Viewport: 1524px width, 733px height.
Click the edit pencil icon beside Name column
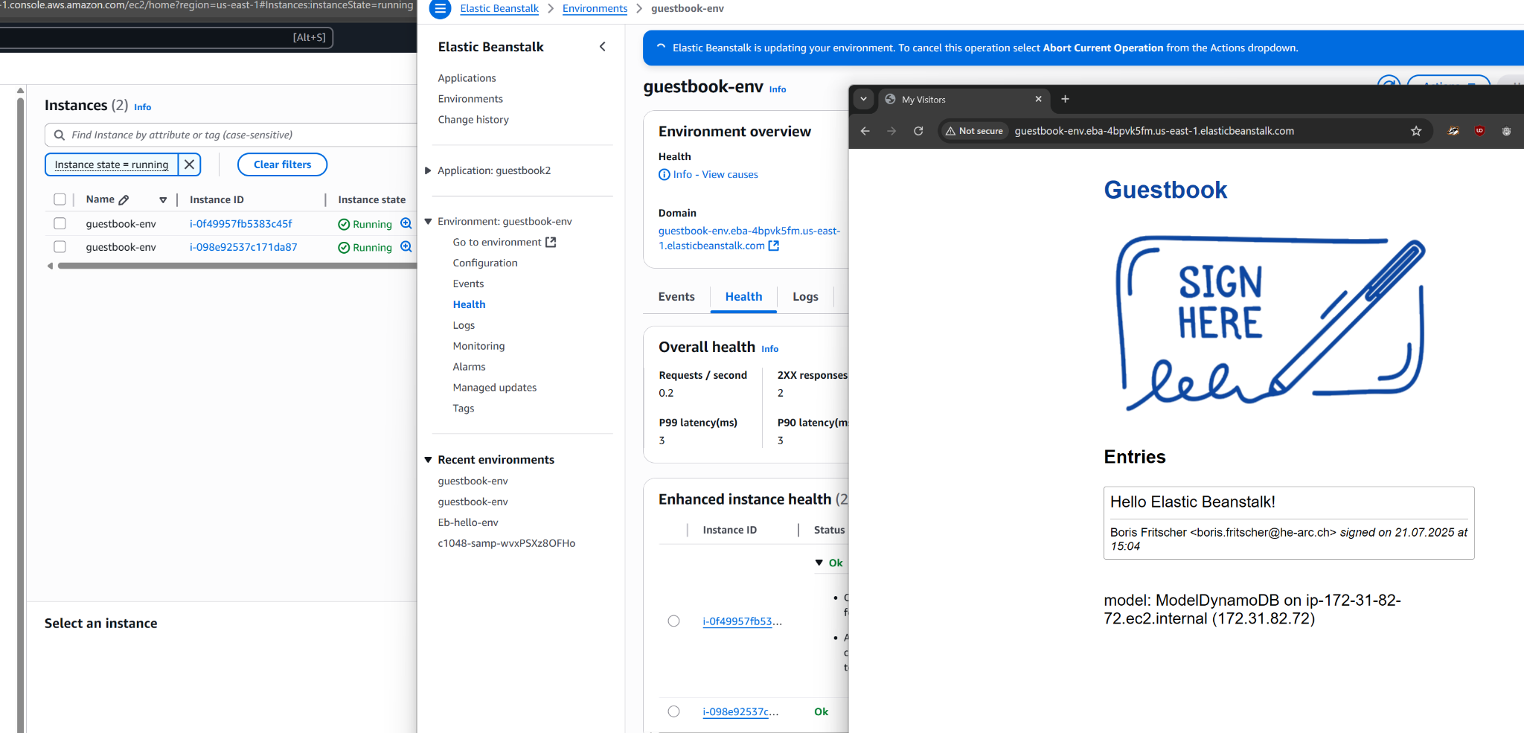[124, 199]
